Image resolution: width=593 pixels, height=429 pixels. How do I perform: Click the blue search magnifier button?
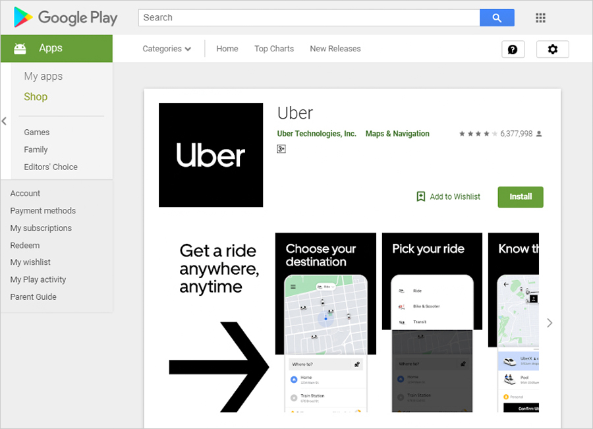[497, 18]
